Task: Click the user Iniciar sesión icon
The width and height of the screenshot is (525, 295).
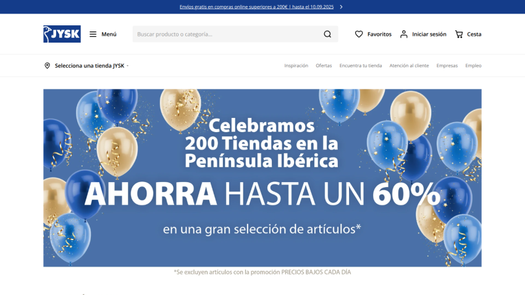Action: pyautogui.click(x=404, y=34)
